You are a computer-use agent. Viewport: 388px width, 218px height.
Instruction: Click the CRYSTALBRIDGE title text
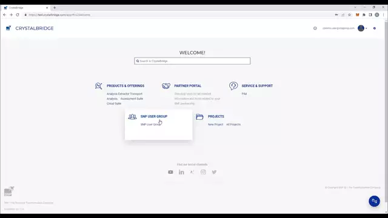pos(35,28)
